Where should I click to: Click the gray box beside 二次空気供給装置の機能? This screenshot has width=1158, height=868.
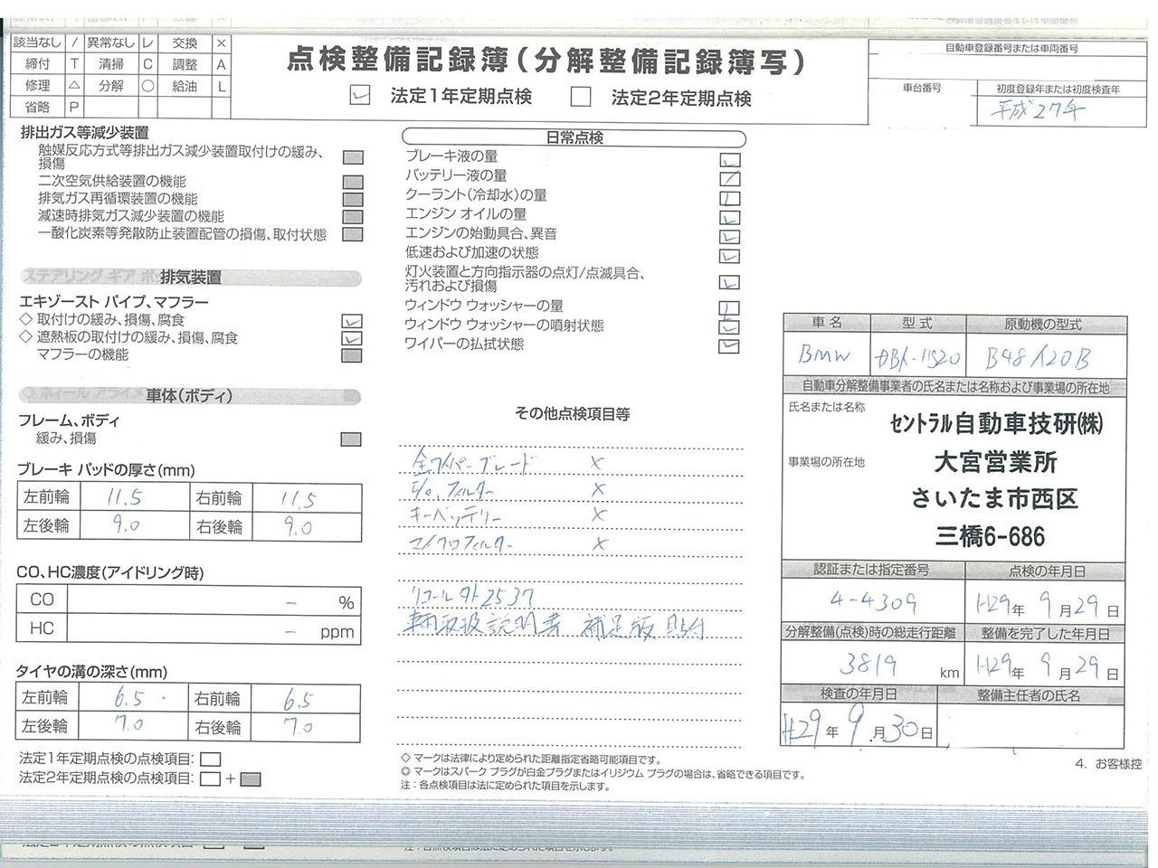point(353,182)
